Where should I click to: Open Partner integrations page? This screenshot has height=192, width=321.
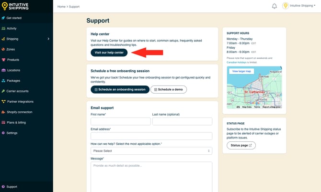[x=20, y=101]
